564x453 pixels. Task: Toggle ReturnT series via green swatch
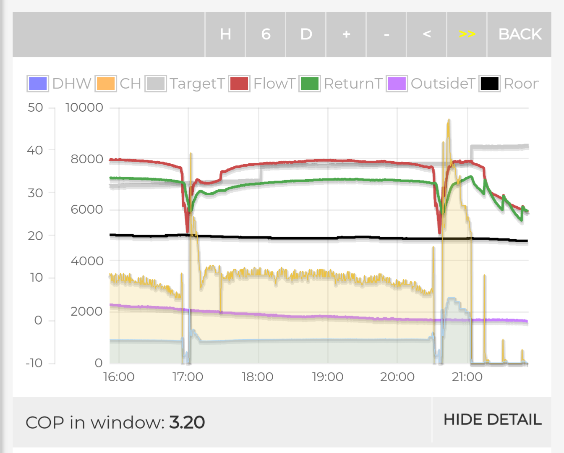coord(310,84)
